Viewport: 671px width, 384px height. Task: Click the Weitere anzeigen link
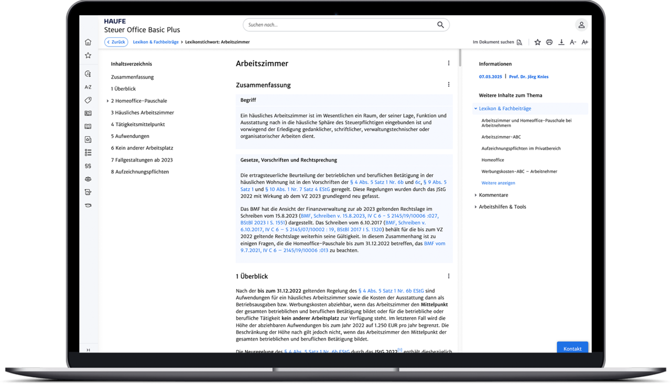click(x=498, y=183)
